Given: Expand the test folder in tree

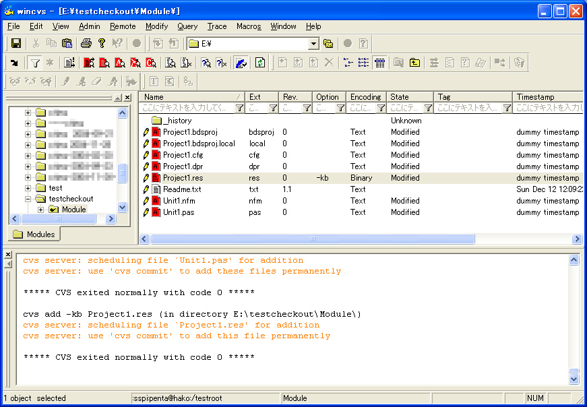Looking at the screenshot, I should pyautogui.click(x=28, y=188).
